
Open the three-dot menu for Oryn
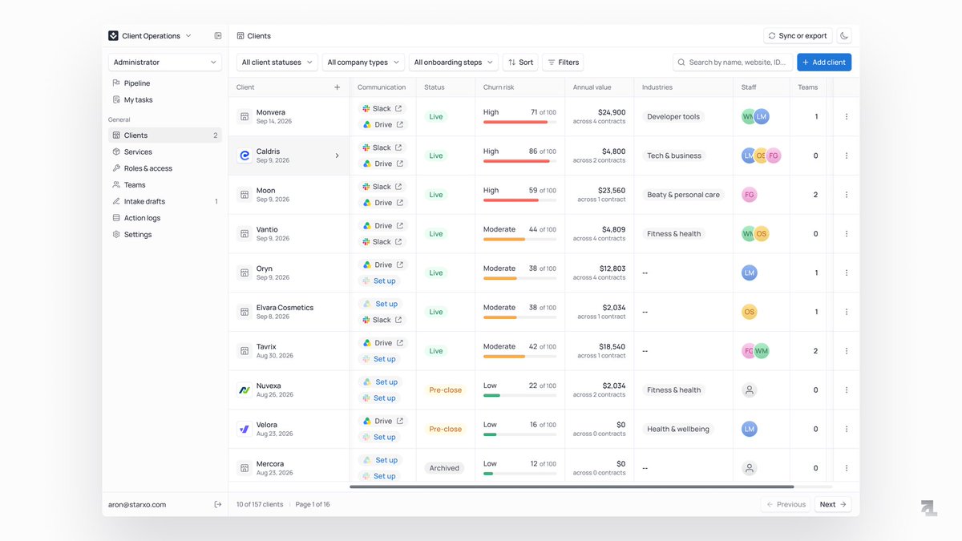coord(847,273)
